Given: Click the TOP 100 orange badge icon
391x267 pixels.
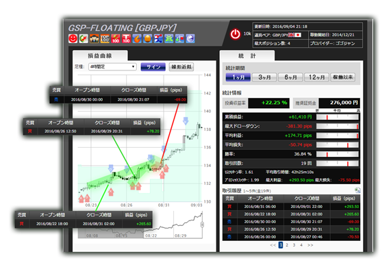Looking at the screenshot, I should 105,38.
